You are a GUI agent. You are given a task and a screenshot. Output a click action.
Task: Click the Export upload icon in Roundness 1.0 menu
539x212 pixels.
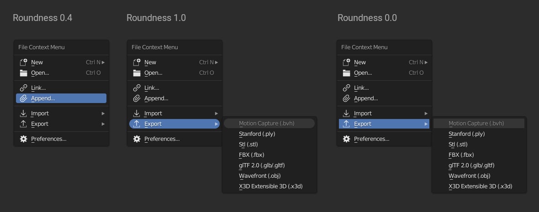click(x=137, y=124)
